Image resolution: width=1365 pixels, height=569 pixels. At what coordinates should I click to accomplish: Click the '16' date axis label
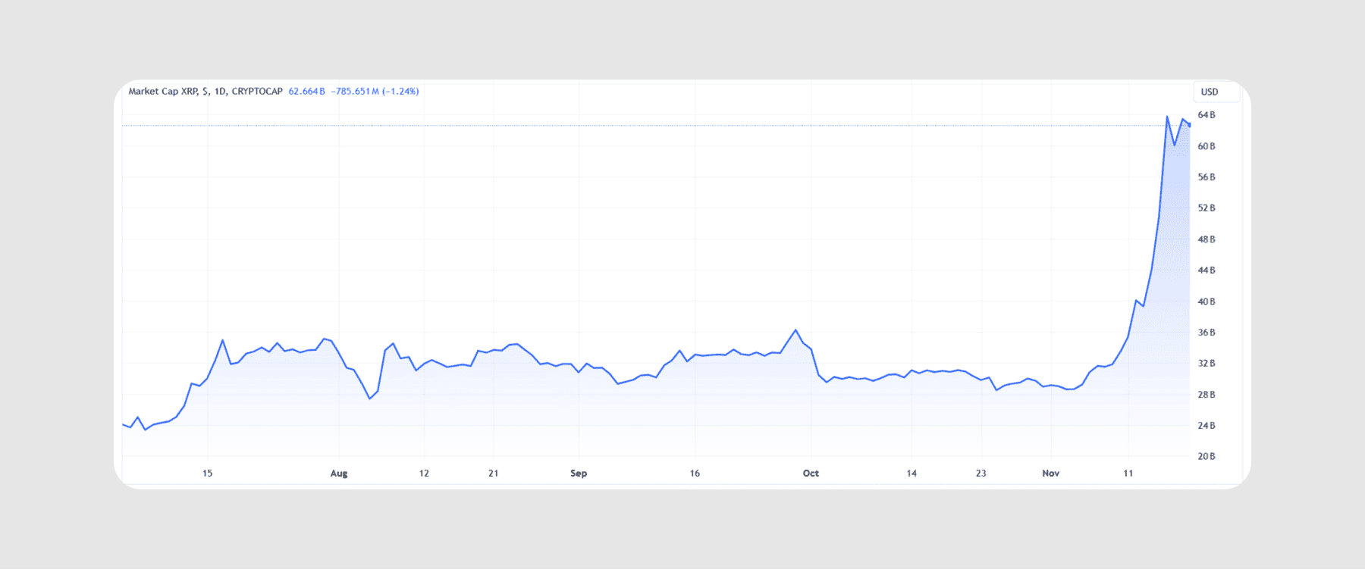pyautogui.click(x=695, y=474)
